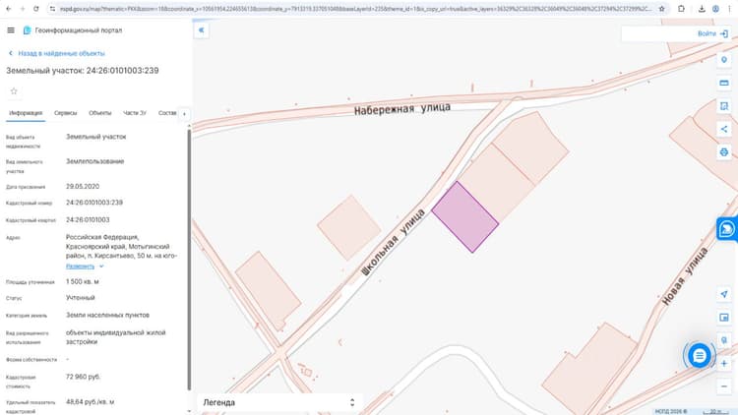Zoom out the map with minus
The image size is (738, 415).
724,386
